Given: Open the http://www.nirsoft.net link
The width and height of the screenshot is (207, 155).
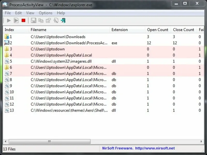Looking at the screenshot, I should [155, 148].
